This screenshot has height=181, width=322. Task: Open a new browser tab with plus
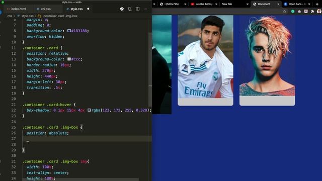pos(317,4)
